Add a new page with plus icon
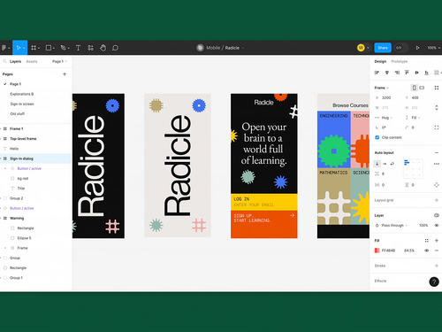Image resolution: width=442 pixels, height=332 pixels. pos(65,74)
